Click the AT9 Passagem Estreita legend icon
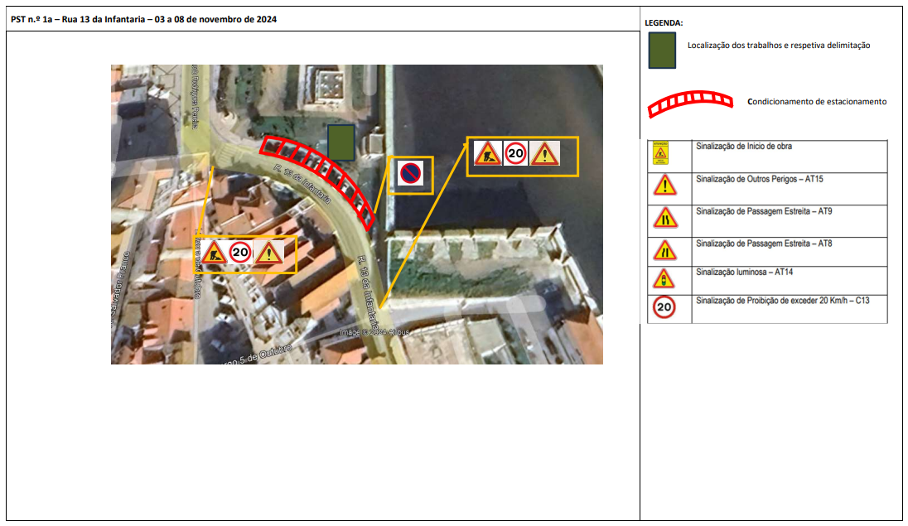The image size is (908, 526). click(x=664, y=217)
